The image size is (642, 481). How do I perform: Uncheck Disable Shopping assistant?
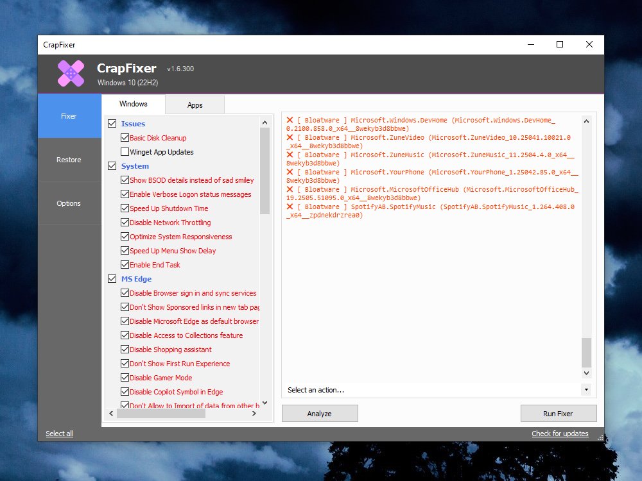125,350
